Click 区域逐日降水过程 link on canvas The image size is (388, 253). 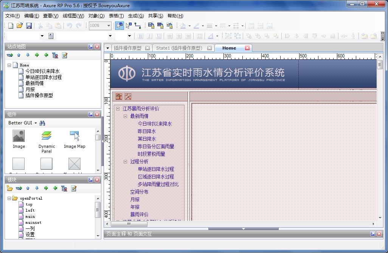point(156,177)
